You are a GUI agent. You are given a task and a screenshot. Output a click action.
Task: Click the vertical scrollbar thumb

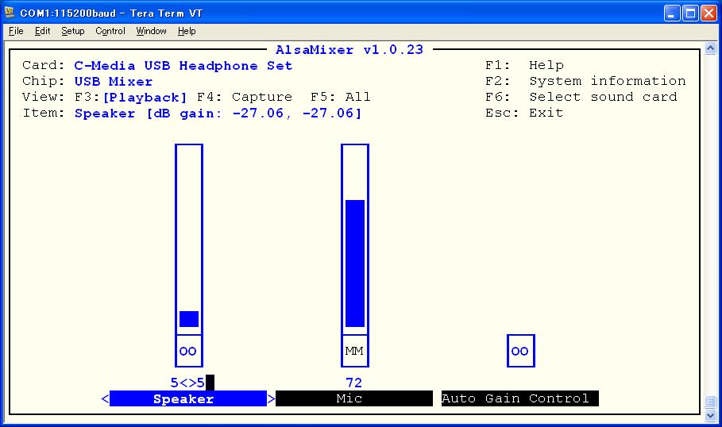711,402
